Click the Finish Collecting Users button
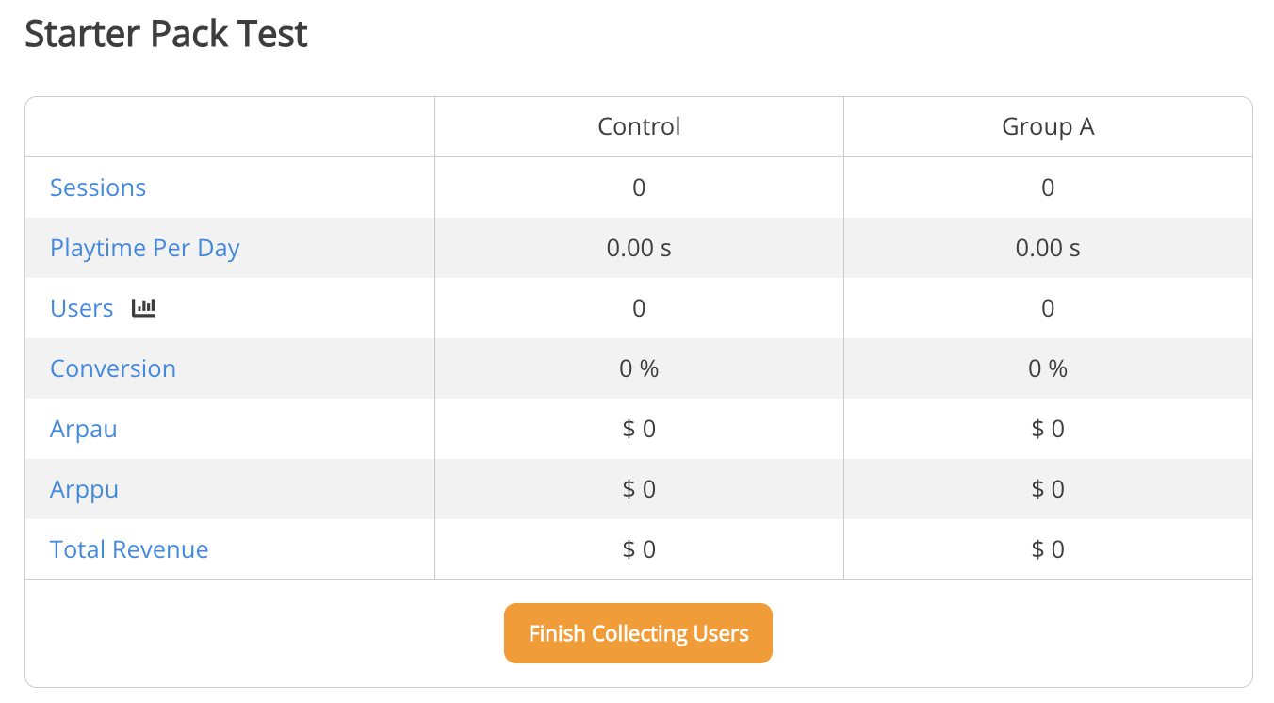This screenshot has height=703, width=1274. click(638, 633)
